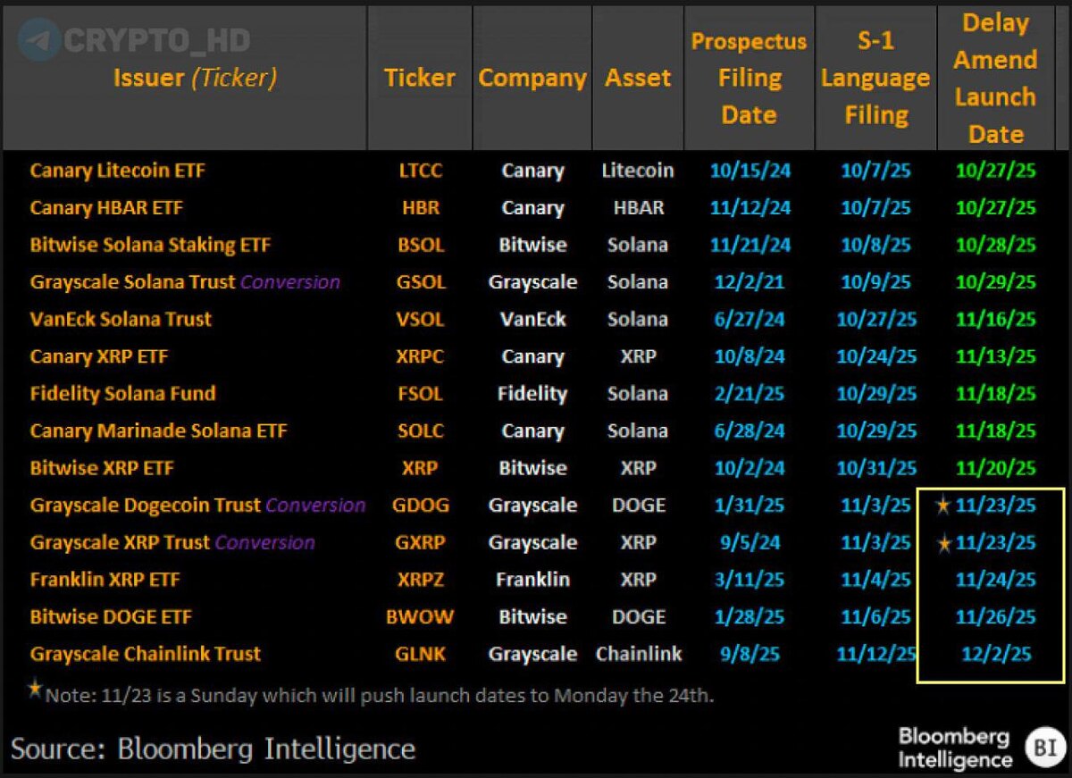Click the round BI logo badge
This screenshot has width=1072, height=778.
1044,748
